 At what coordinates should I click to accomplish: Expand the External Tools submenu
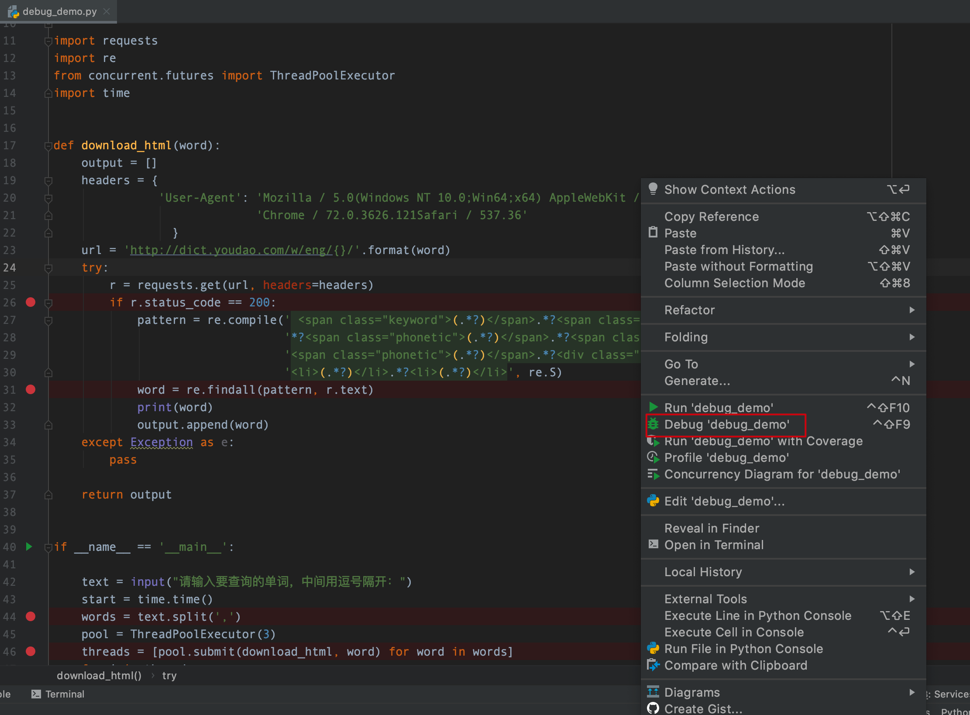point(784,599)
